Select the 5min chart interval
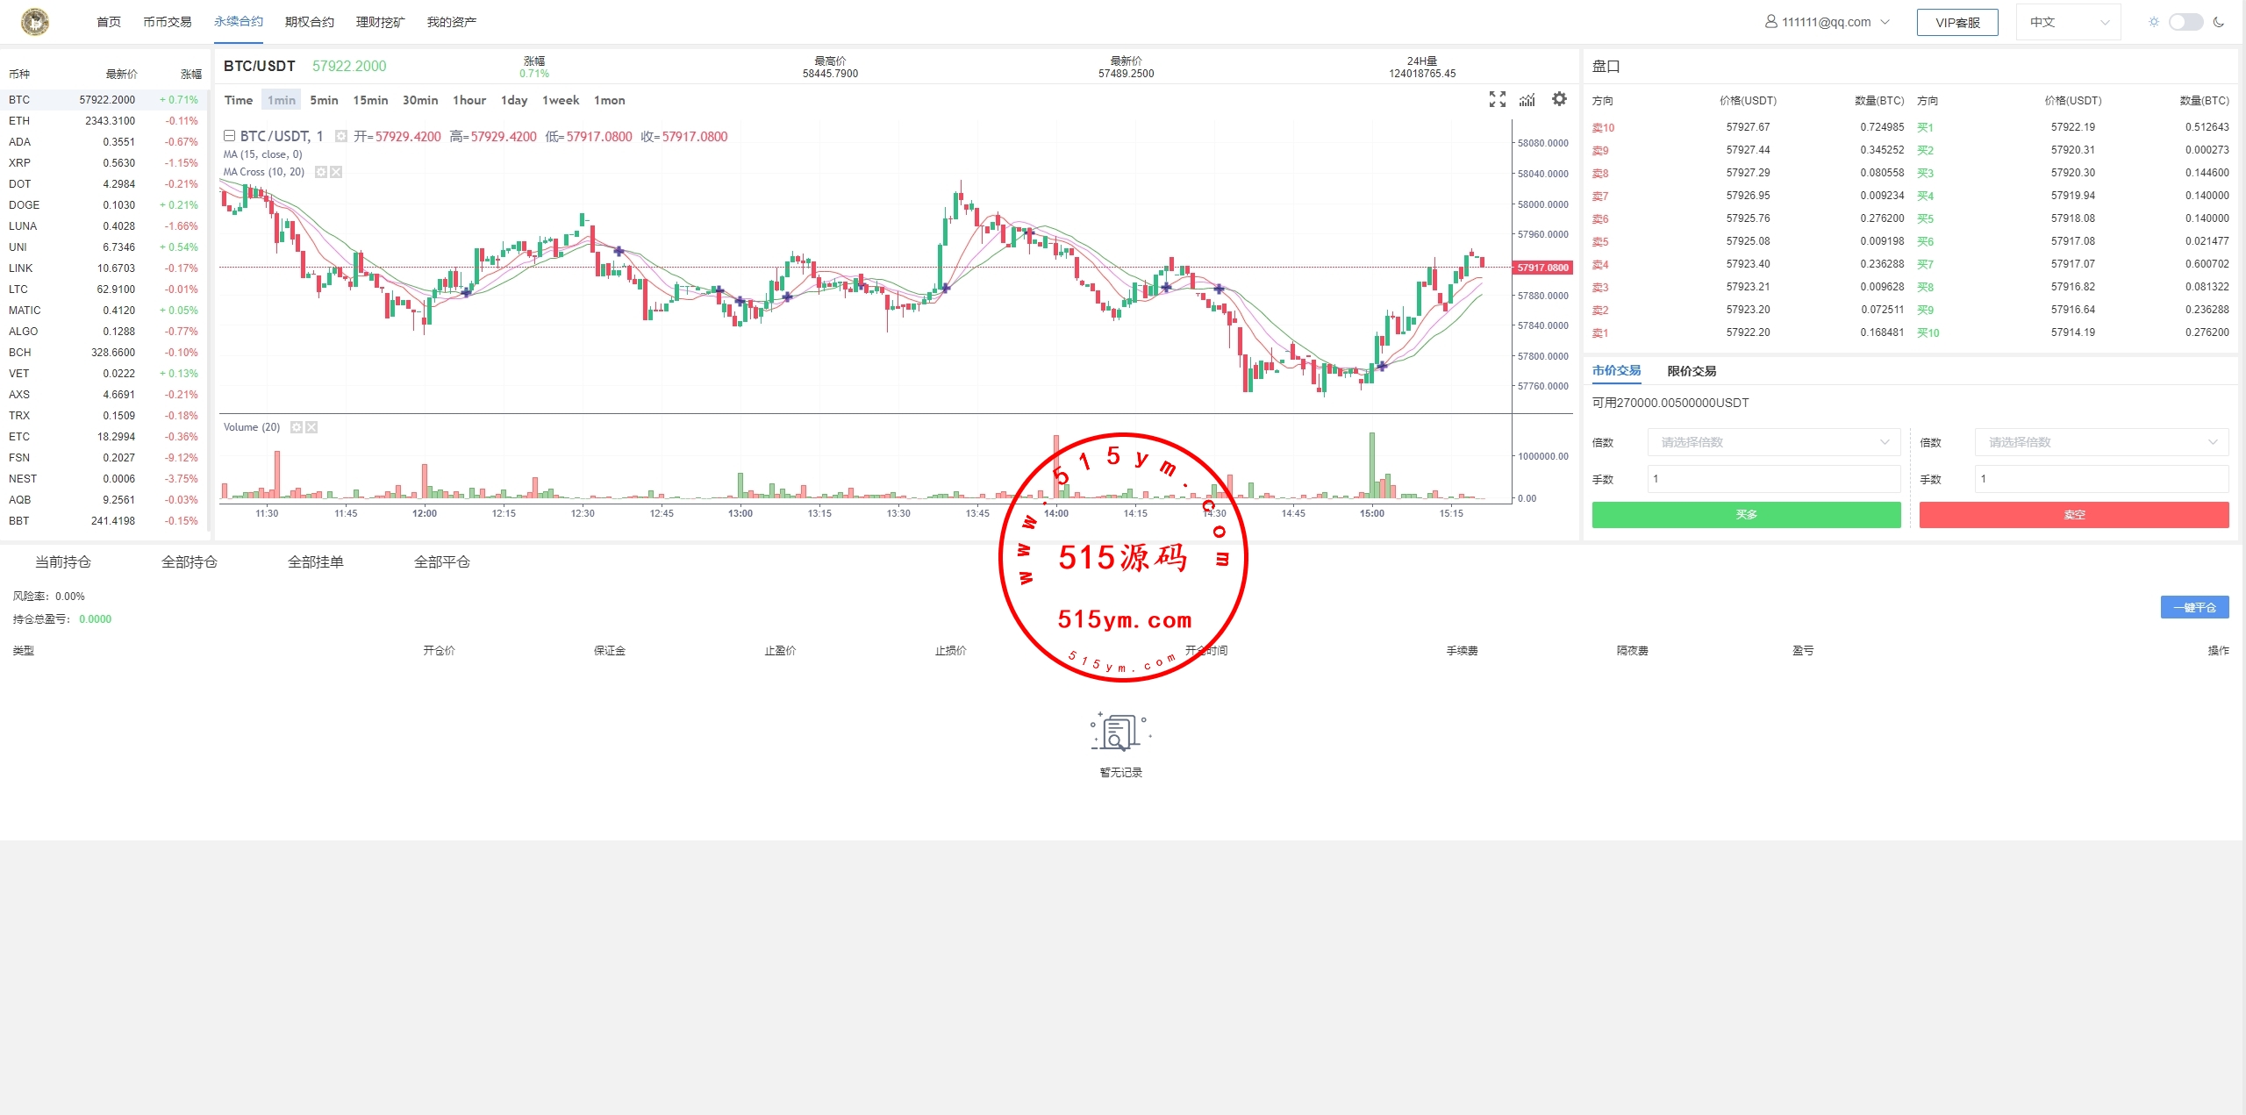The image size is (2246, 1115). pyautogui.click(x=324, y=100)
